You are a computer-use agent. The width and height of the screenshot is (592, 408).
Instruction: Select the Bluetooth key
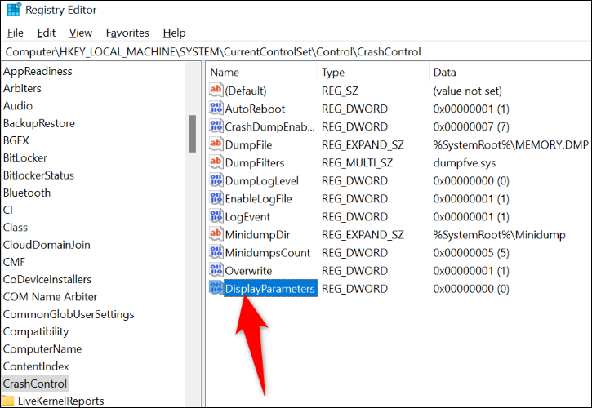click(27, 193)
